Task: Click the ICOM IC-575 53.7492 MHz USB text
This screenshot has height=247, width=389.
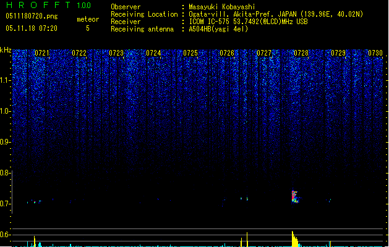Action: [x=249, y=22]
